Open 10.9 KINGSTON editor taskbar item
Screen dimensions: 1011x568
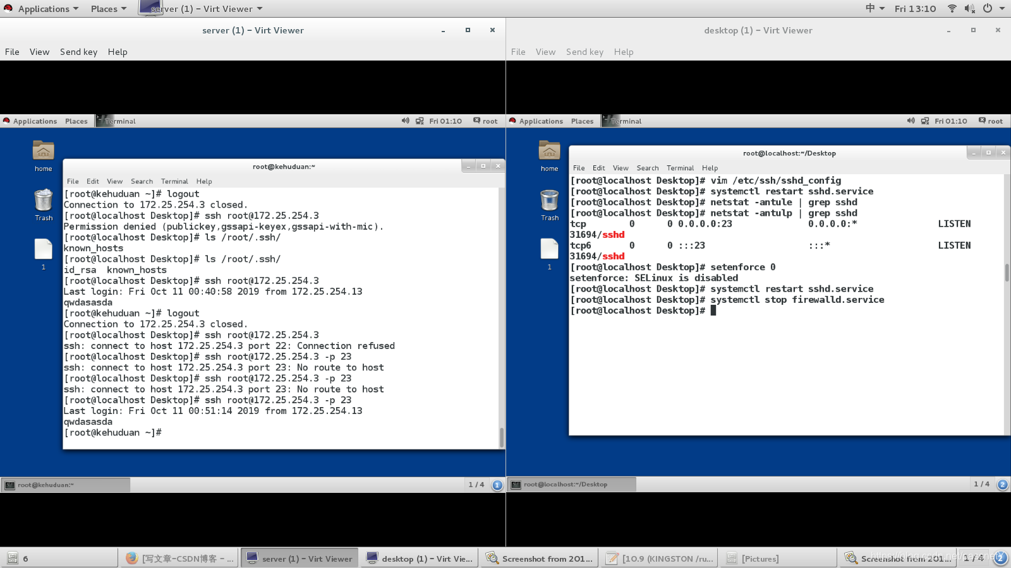pyautogui.click(x=660, y=559)
